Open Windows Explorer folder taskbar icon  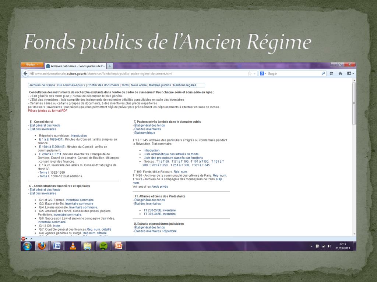pyautogui.click(x=88, y=246)
